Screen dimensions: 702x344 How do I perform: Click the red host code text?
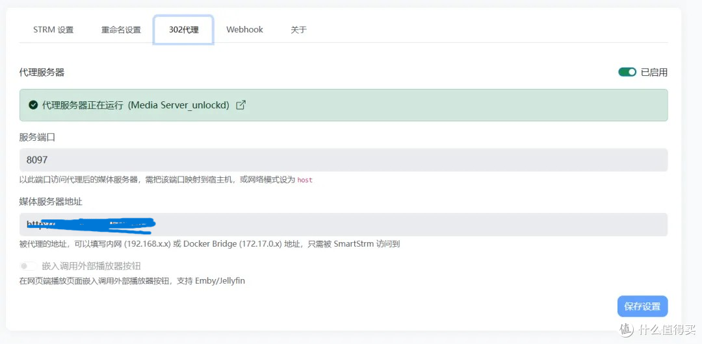click(305, 180)
